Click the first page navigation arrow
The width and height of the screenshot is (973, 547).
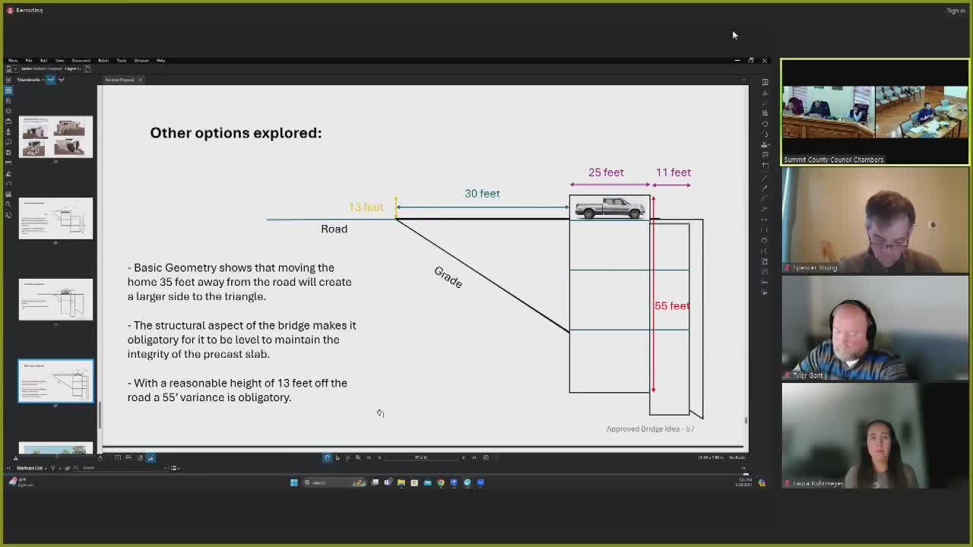click(x=369, y=457)
